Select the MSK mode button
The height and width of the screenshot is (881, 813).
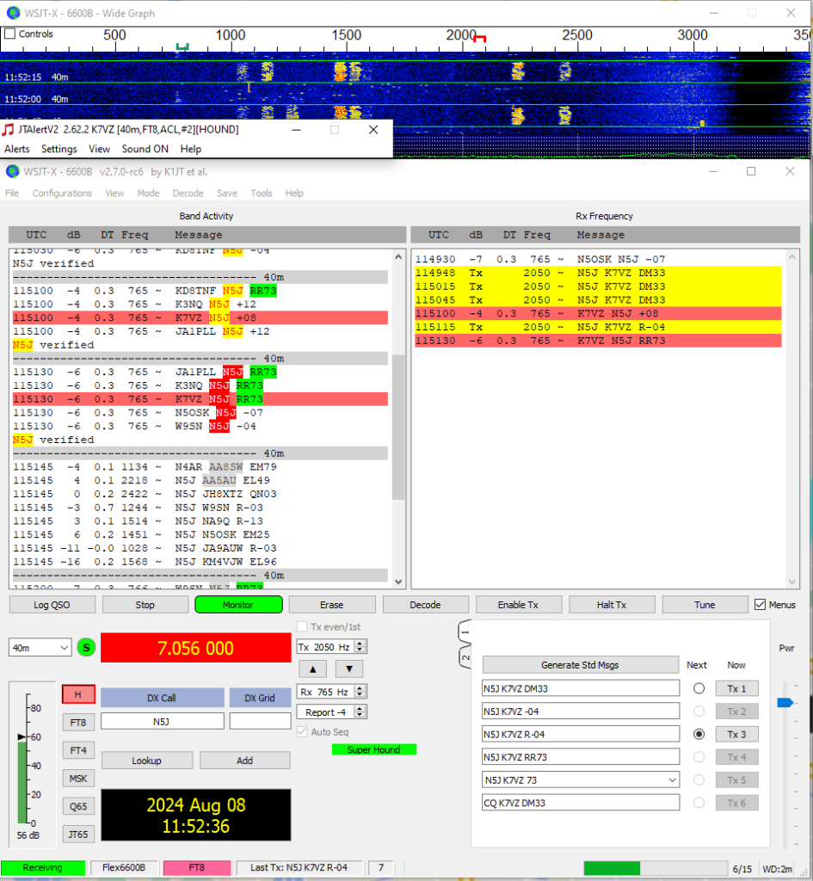tap(78, 778)
